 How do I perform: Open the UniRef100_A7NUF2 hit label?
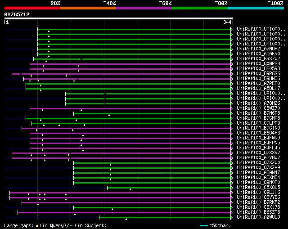(x=258, y=49)
